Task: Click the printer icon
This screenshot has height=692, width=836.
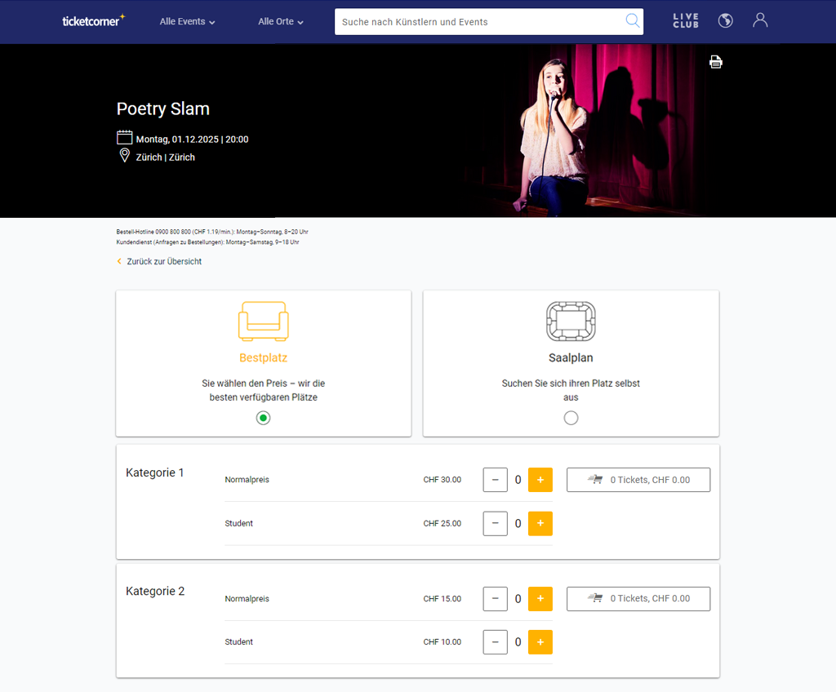Action: click(715, 62)
